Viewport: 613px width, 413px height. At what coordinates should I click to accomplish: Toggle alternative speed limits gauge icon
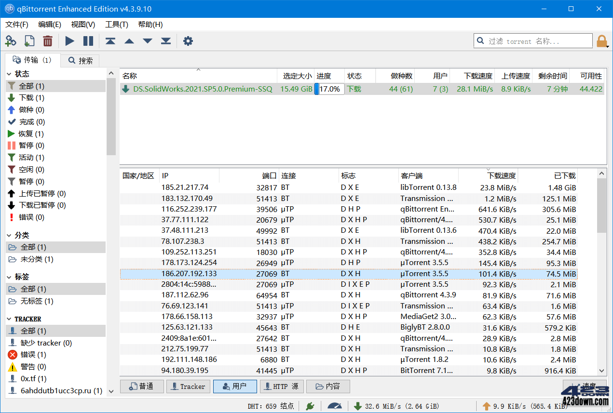click(x=334, y=406)
